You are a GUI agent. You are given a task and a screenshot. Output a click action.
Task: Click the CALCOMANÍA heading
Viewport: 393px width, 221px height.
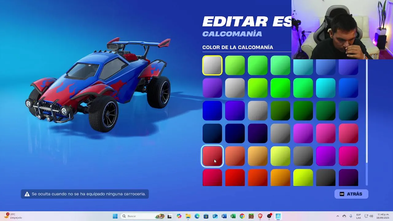232,34
